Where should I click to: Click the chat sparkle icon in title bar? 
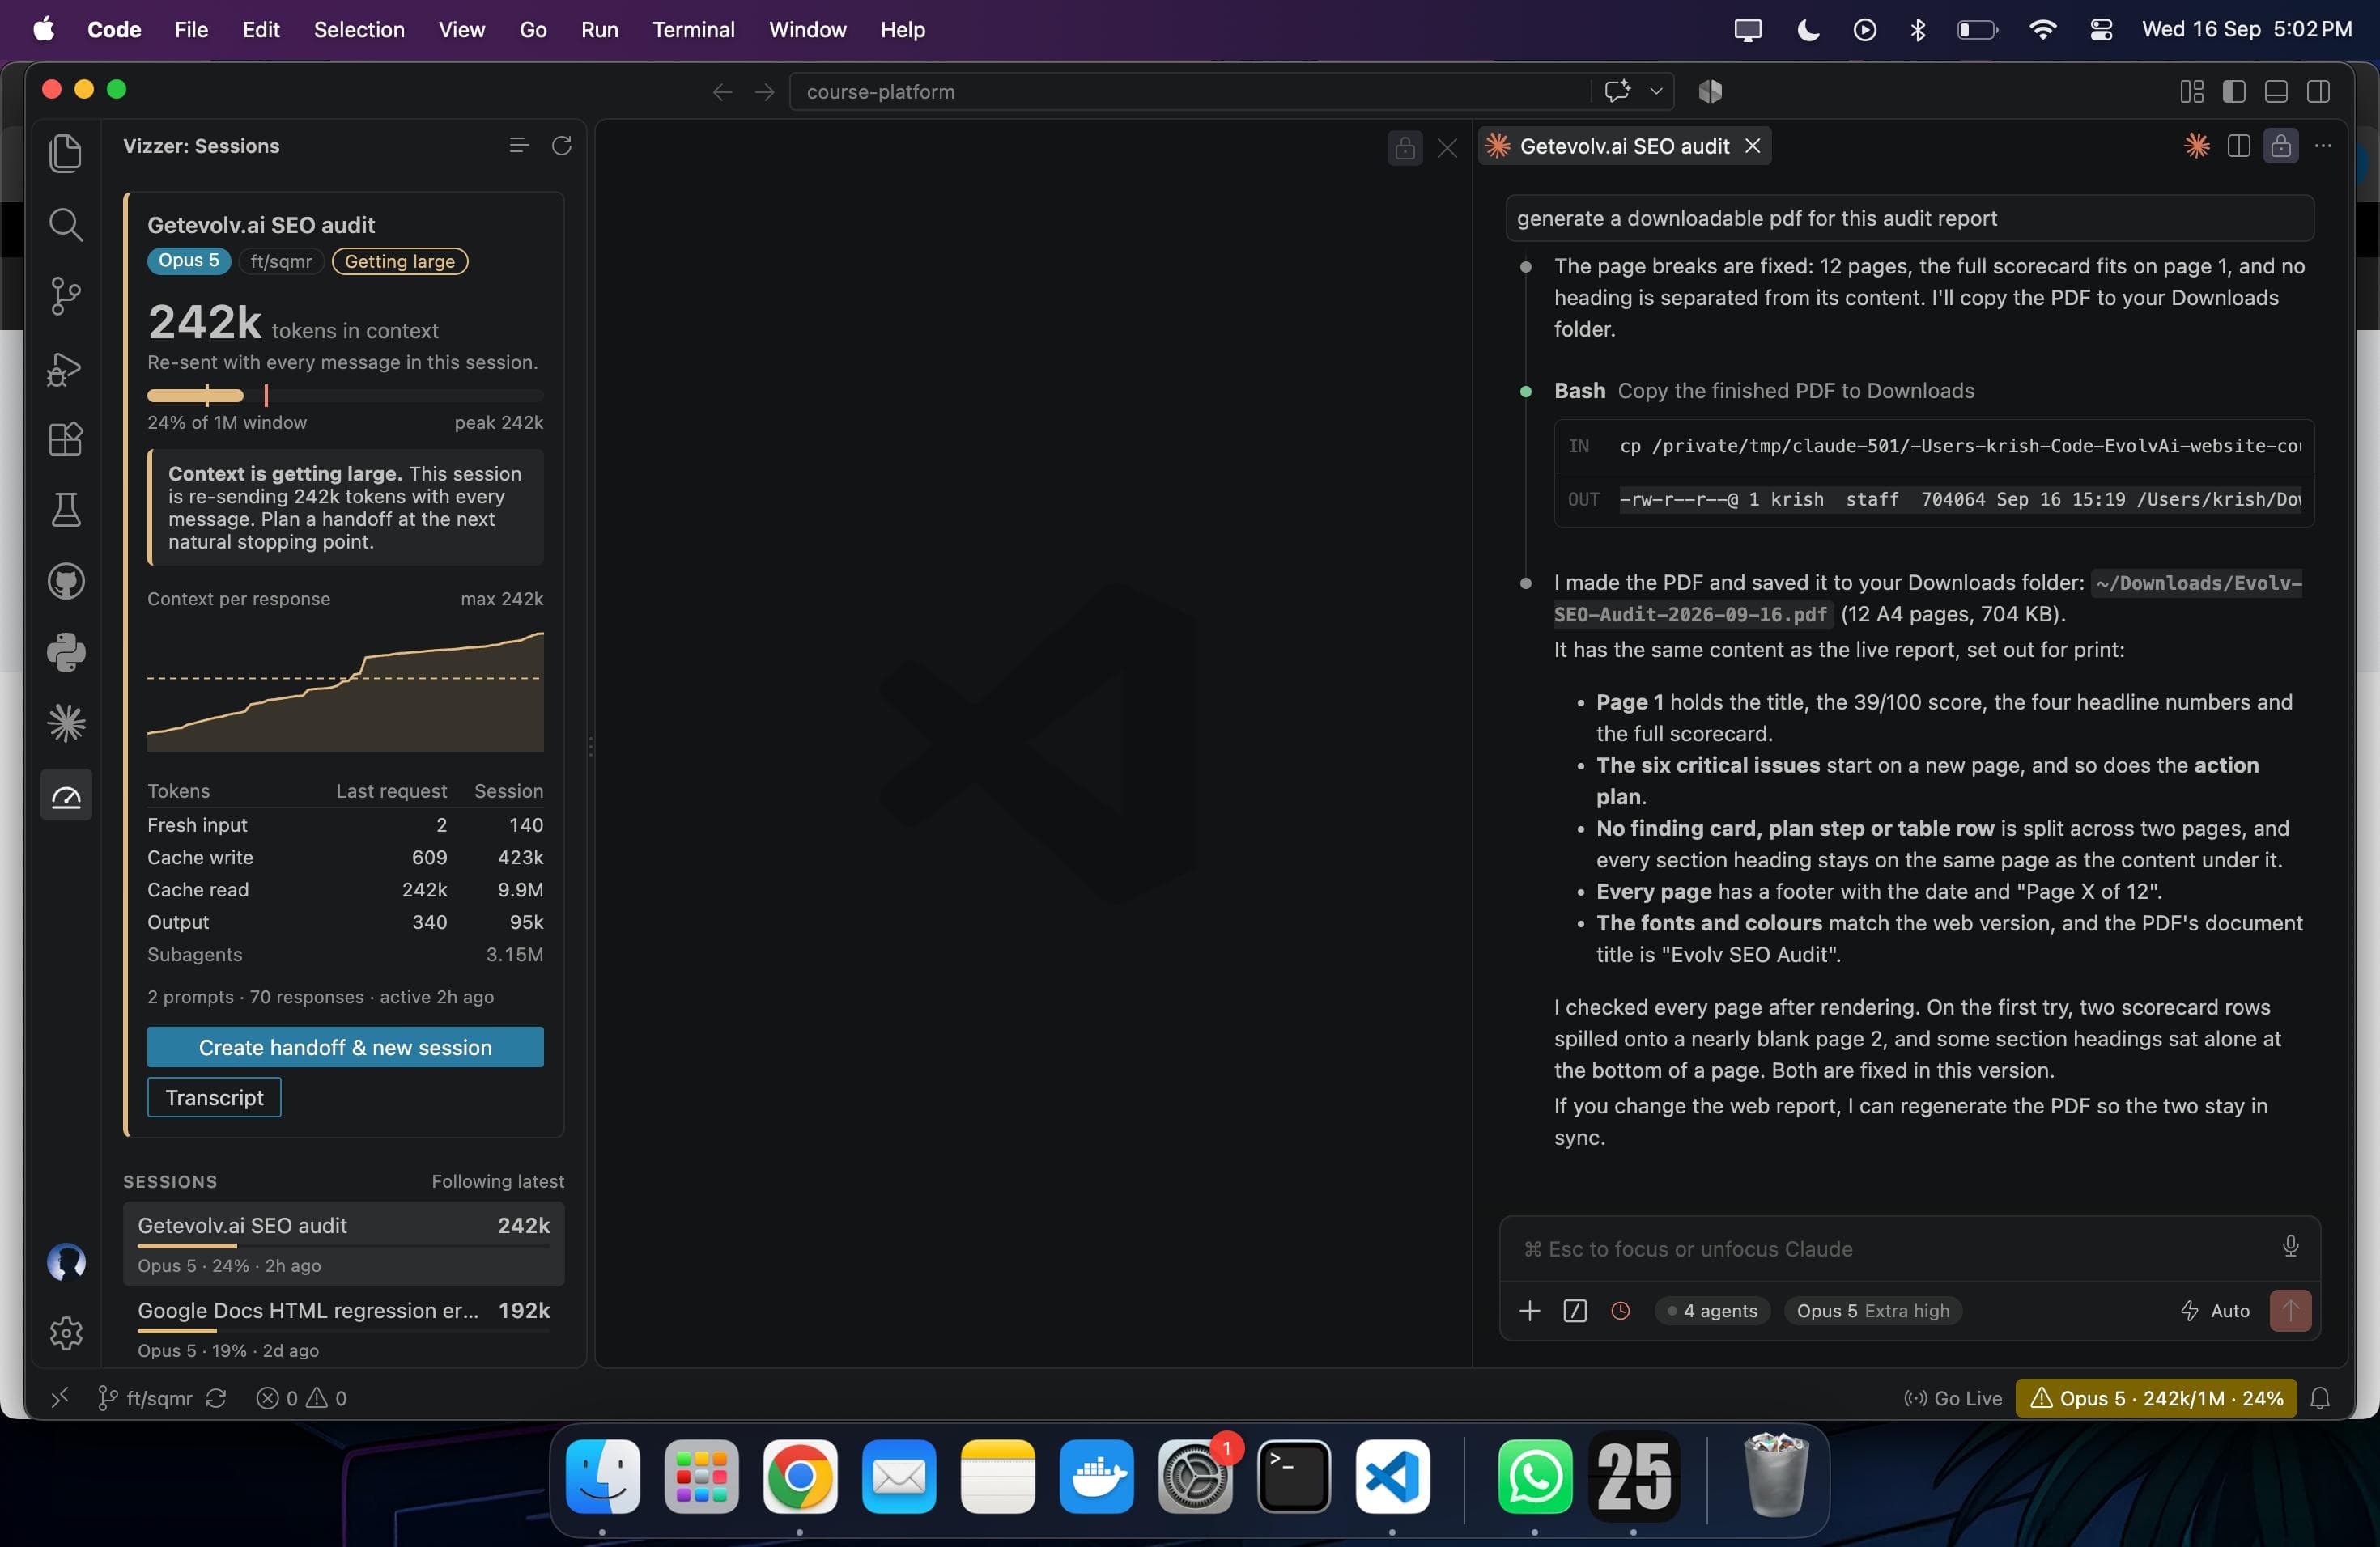point(1617,91)
